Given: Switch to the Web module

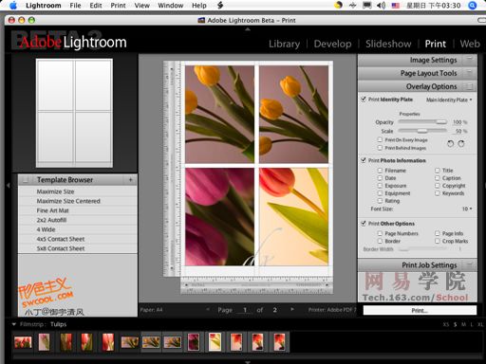Looking at the screenshot, I should (x=470, y=44).
